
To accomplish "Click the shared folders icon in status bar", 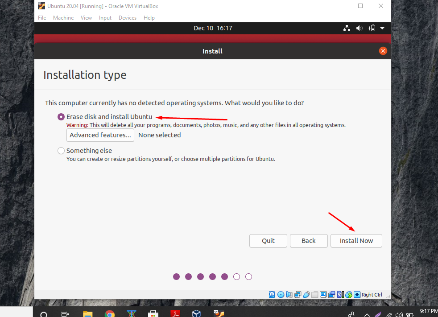I will 314,295.
